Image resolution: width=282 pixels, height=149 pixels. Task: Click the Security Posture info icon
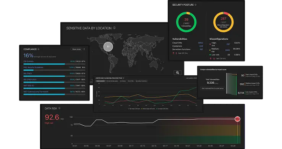tap(196, 5)
